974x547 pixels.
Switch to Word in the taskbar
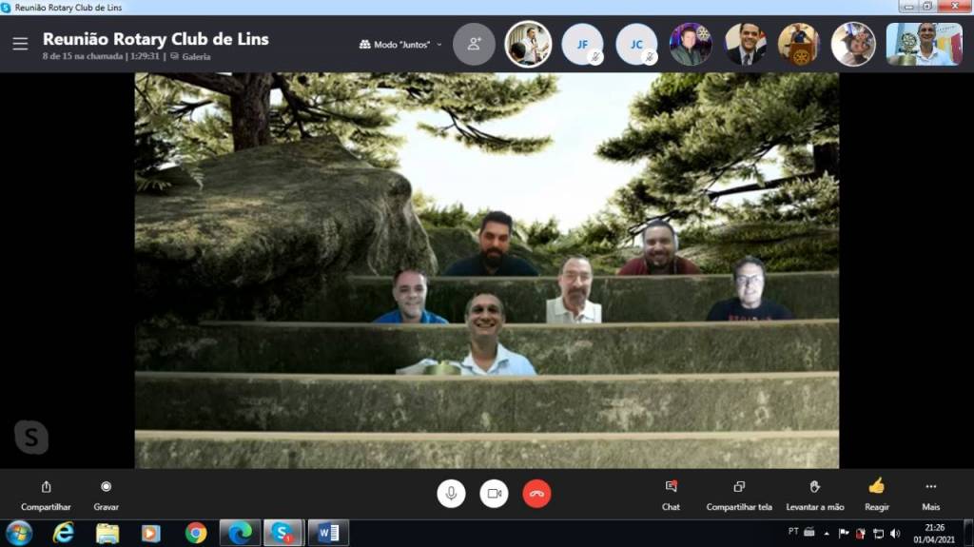[328, 533]
